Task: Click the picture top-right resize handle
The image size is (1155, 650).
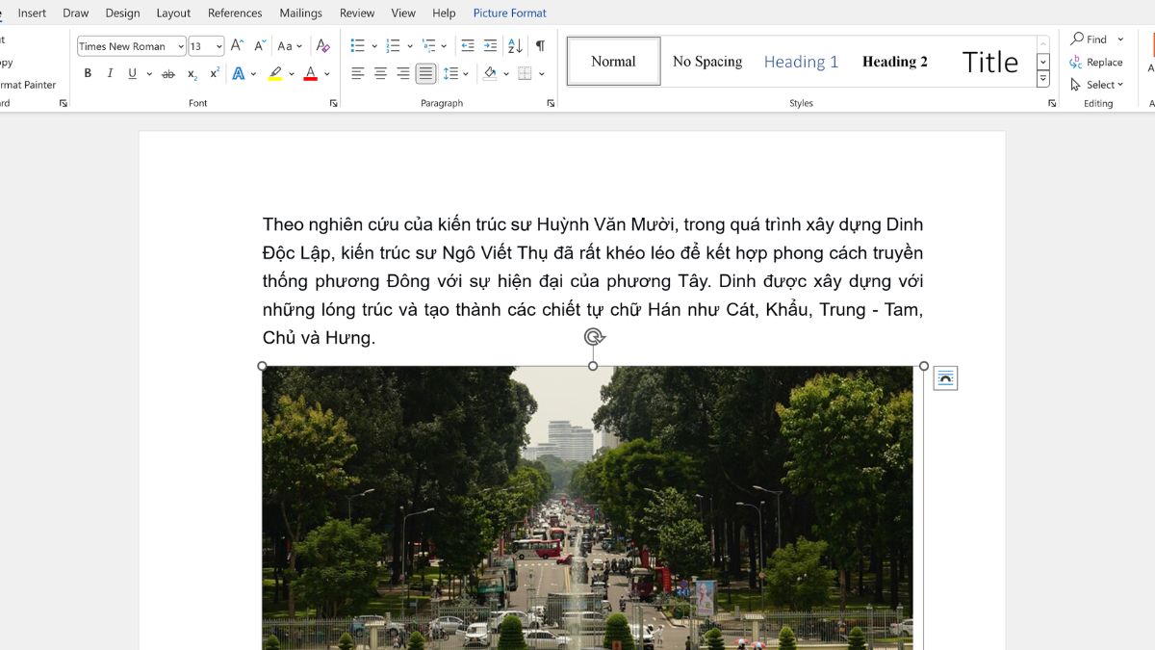Action: tap(924, 366)
